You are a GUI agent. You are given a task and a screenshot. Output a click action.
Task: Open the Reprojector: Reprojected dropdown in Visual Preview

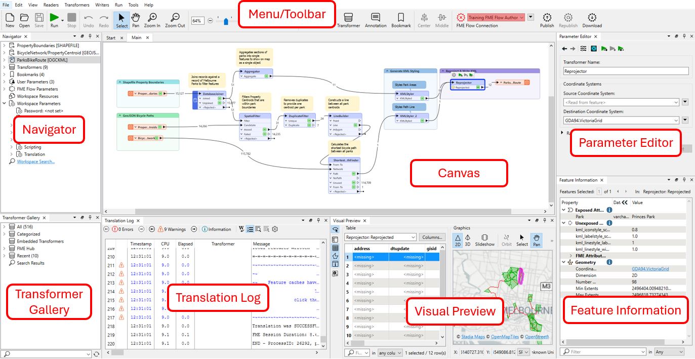tap(380, 237)
